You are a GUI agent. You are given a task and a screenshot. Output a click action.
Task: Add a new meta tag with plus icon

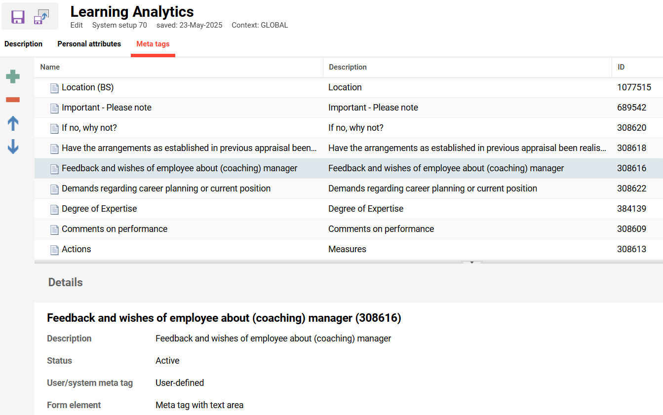point(13,76)
